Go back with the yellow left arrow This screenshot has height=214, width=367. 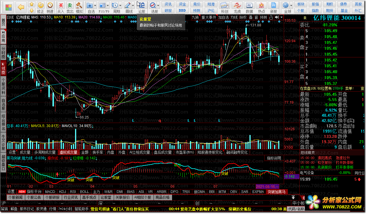[21, 7]
